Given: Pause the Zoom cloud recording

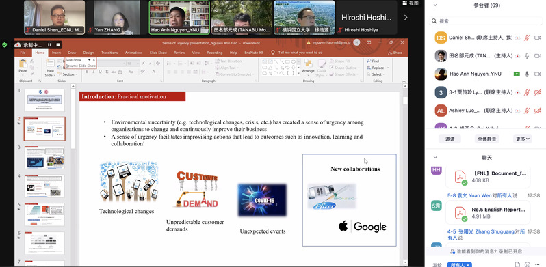Looking at the screenshot, I should [x=49, y=45].
